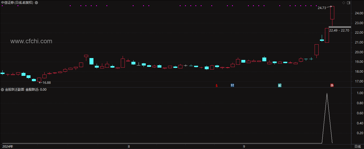Click the 18.00 price axis label
The image size is (364, 149).
[359, 72]
